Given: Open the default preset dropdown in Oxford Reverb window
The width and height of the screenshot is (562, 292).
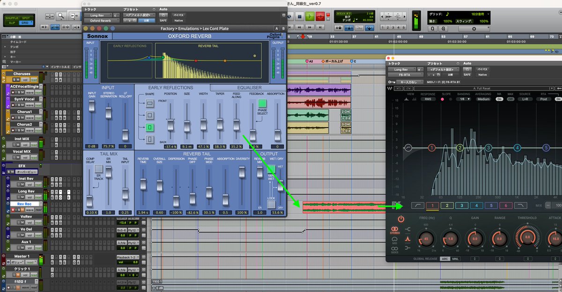Looking at the screenshot, I should [139, 15].
